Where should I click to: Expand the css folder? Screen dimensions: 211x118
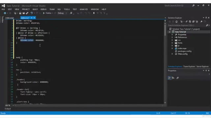click(x=172, y=40)
